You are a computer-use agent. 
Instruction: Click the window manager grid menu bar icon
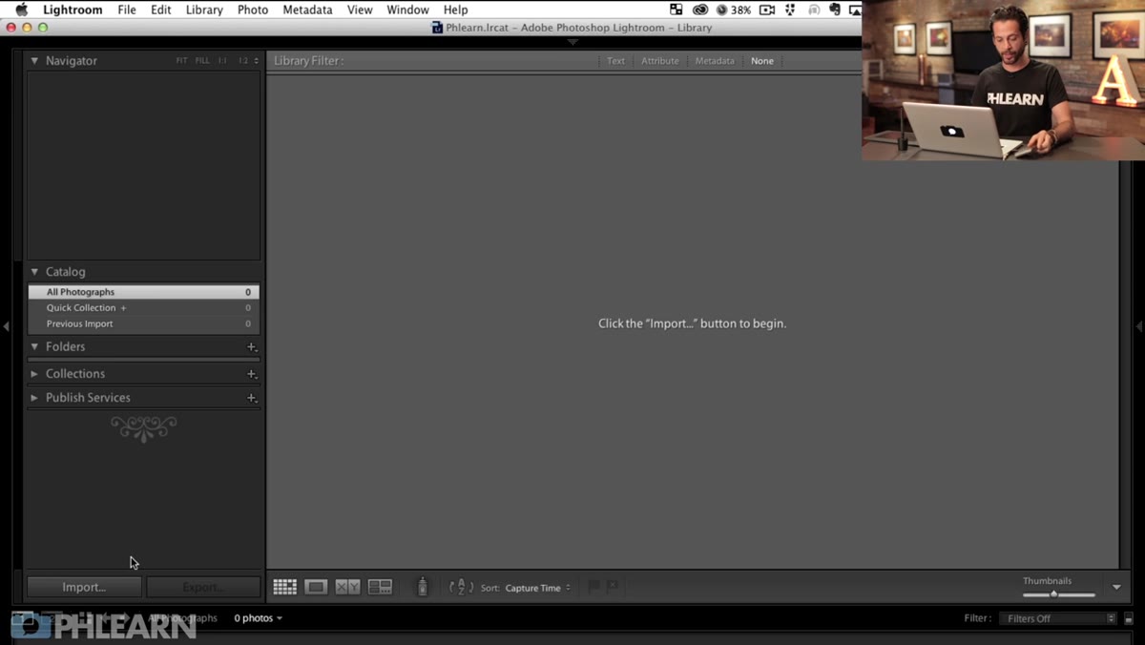676,10
